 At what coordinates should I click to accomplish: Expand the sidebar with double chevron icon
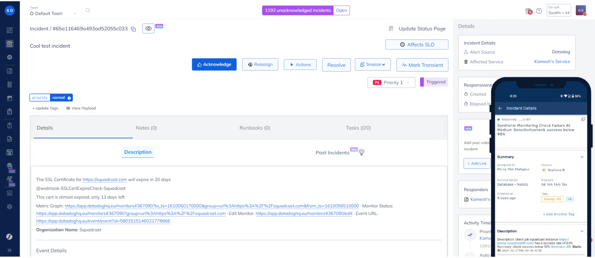pos(10,250)
